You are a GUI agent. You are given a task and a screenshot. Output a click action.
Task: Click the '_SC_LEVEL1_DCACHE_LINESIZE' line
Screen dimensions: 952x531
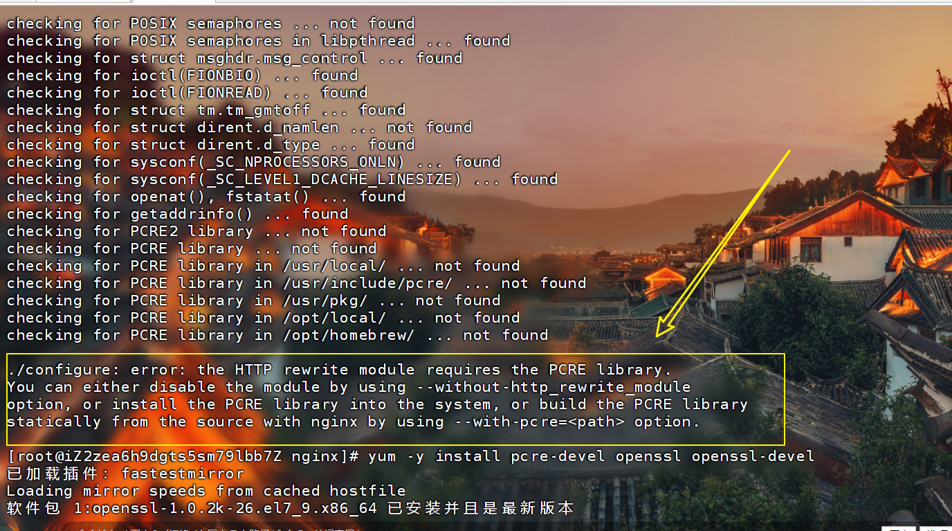[282, 179]
